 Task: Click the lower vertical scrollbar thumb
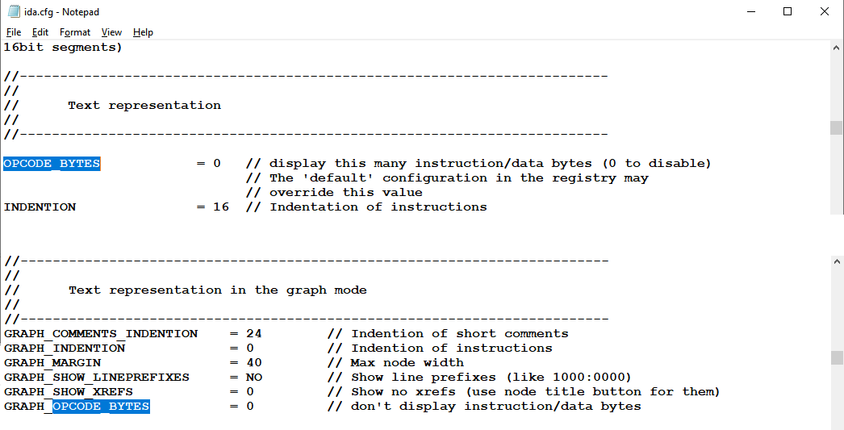point(836,357)
